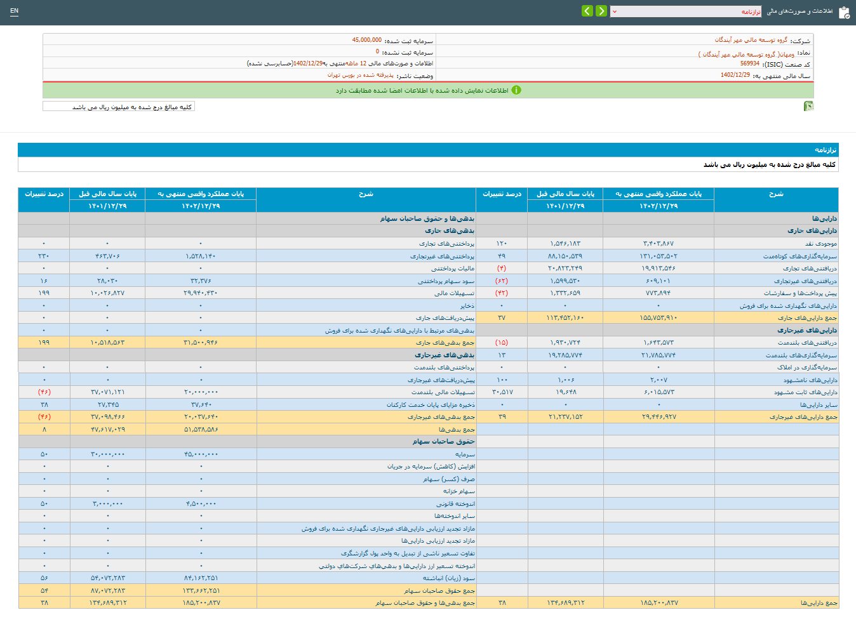Click the green info icon in notice bar
The width and height of the screenshot is (856, 636).
(516, 90)
